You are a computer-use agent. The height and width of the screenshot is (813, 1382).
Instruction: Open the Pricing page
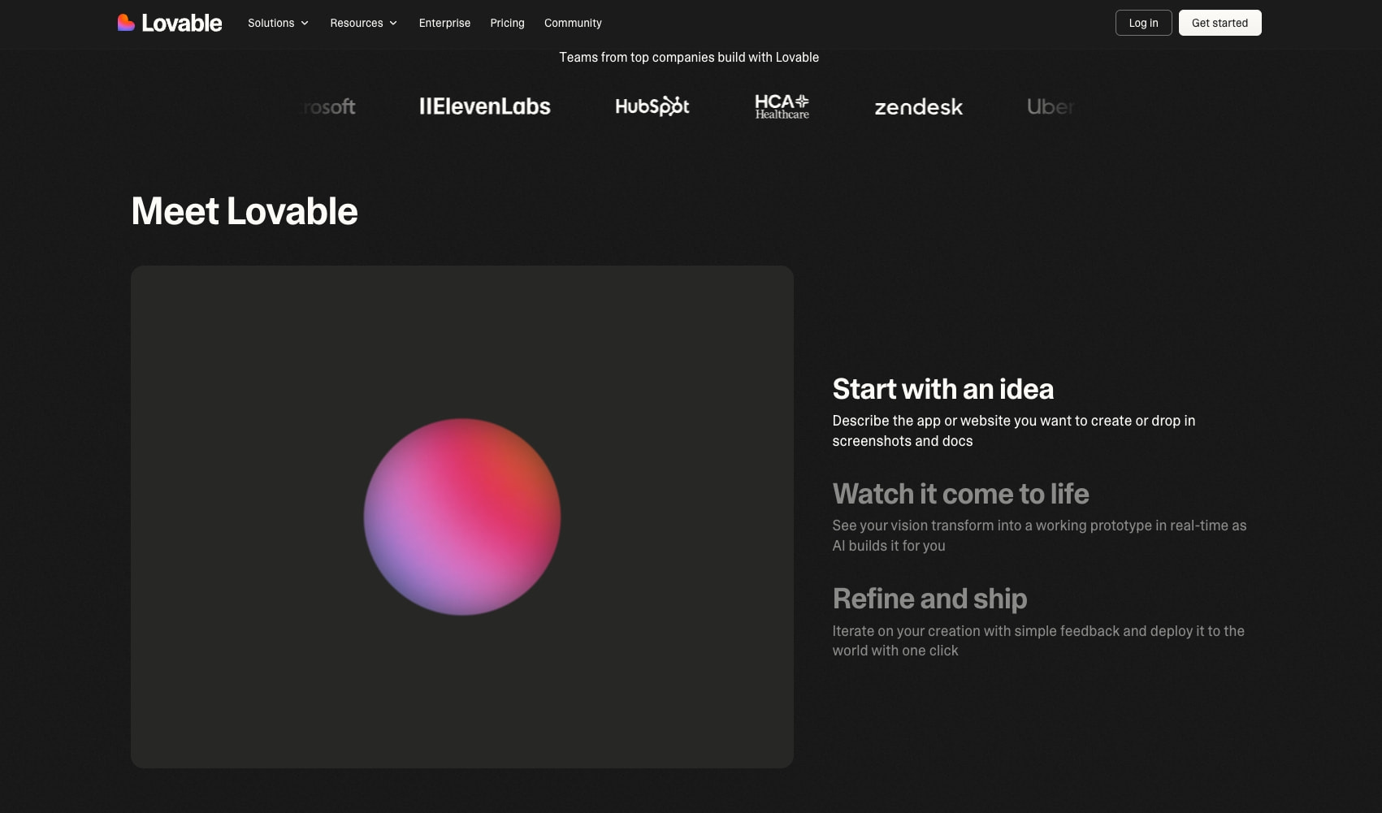507,23
